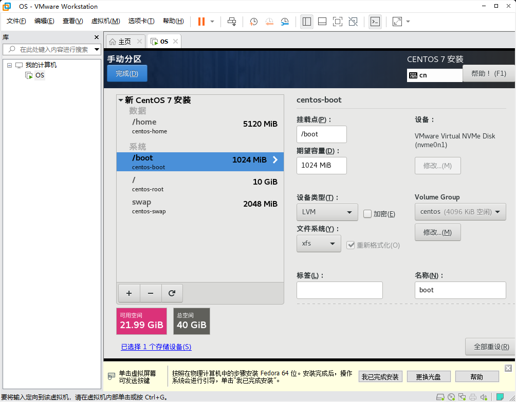Click the 更换光盘 button
Image resolution: width=516 pixels, height=402 pixels.
[429, 377]
